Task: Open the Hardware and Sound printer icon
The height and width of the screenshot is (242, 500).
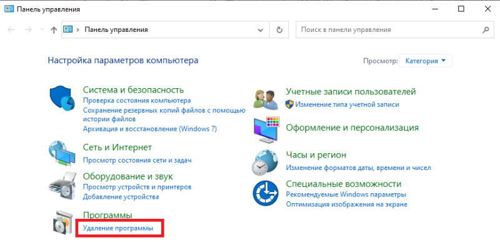Action: coord(62,186)
